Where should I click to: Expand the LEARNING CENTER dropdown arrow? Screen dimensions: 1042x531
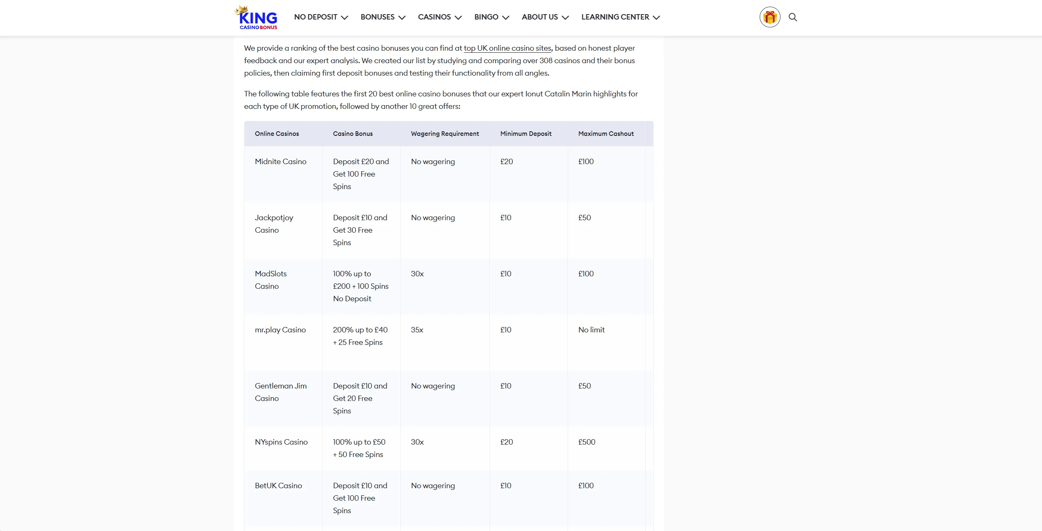click(x=656, y=17)
